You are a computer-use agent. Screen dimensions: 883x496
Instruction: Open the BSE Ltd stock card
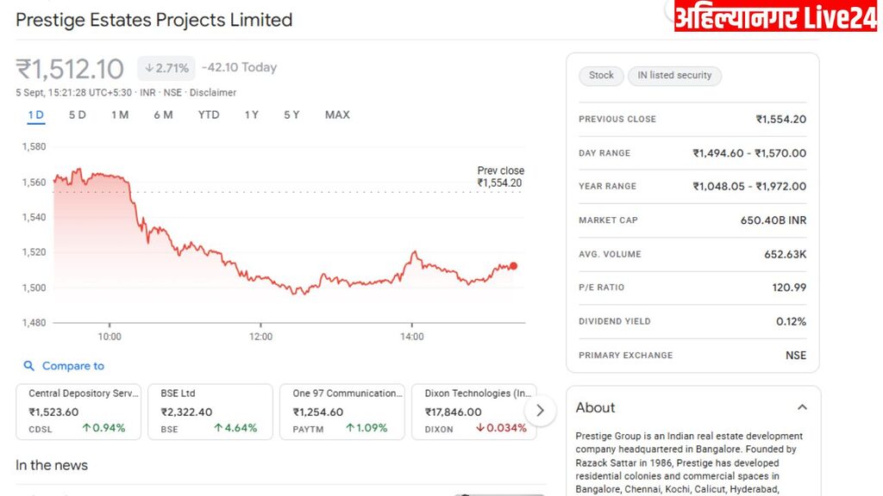pos(210,411)
